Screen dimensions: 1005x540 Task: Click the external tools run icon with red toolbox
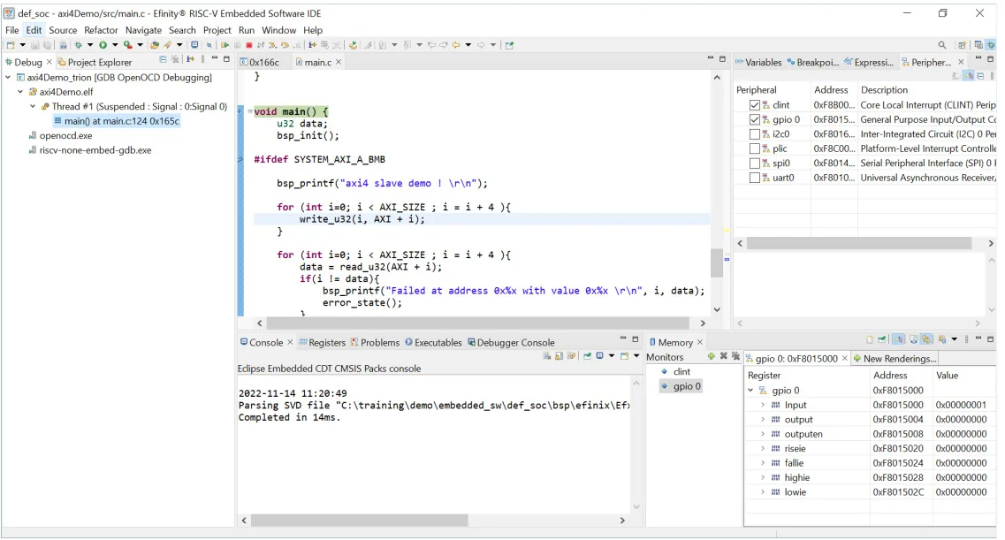coord(128,45)
